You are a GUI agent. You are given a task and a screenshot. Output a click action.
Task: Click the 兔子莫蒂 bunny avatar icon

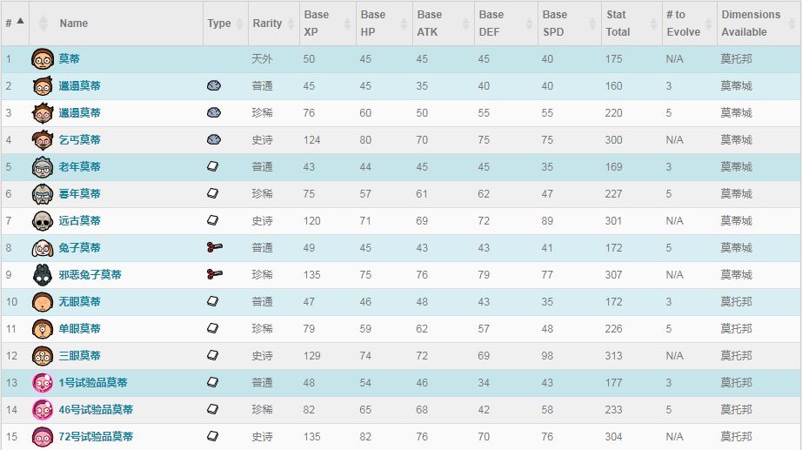pos(43,248)
